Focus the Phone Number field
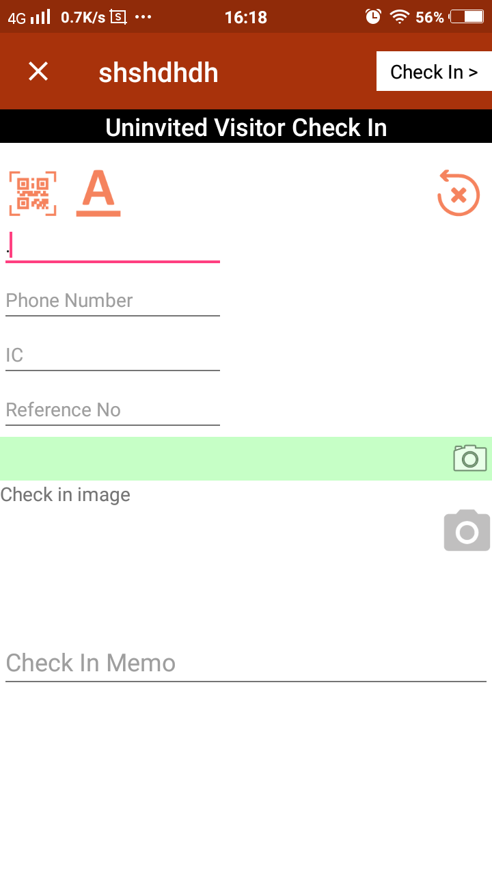492x875 pixels. coord(113,301)
